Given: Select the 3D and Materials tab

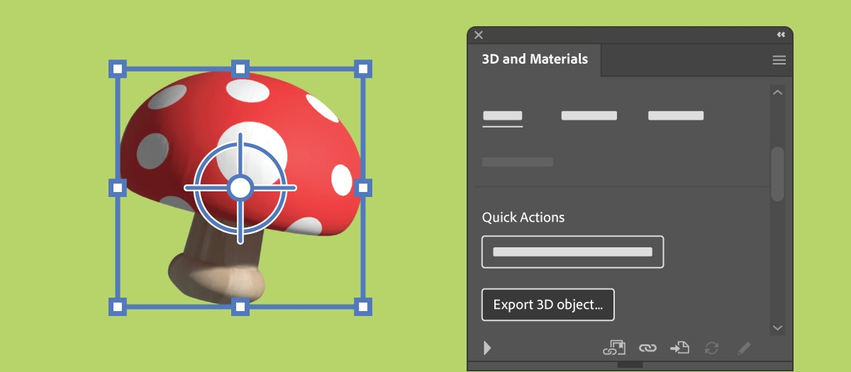Looking at the screenshot, I should tap(535, 60).
